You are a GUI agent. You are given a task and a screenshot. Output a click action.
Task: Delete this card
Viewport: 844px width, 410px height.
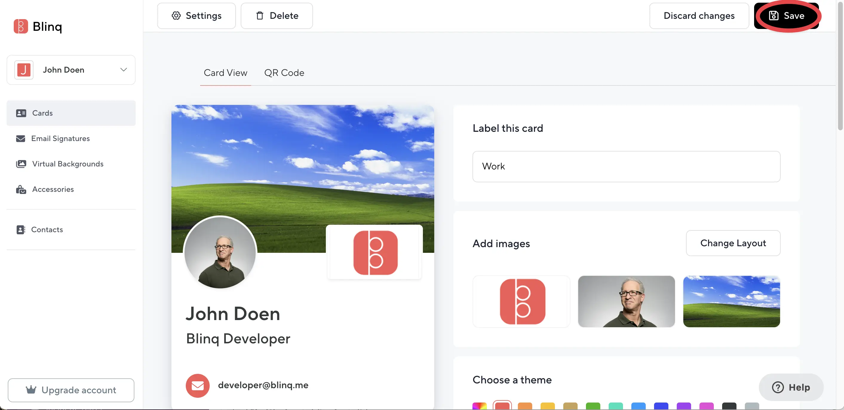click(277, 16)
